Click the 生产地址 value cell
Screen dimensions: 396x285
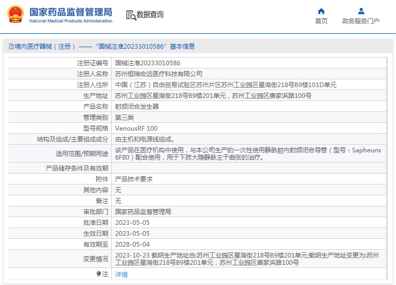pos(213,96)
